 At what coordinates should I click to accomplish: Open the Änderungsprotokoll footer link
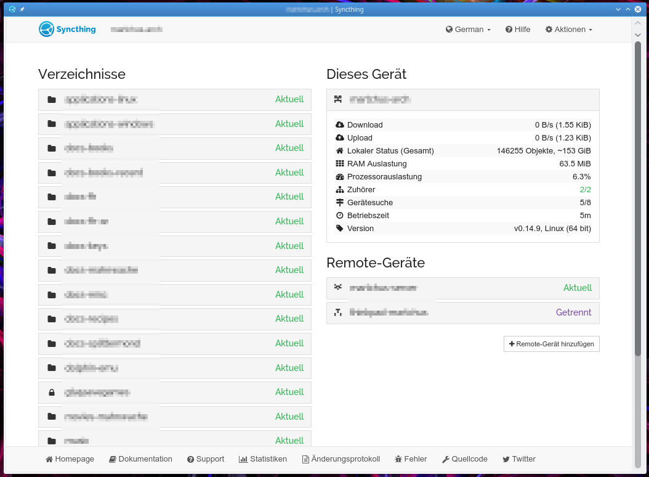tap(341, 459)
